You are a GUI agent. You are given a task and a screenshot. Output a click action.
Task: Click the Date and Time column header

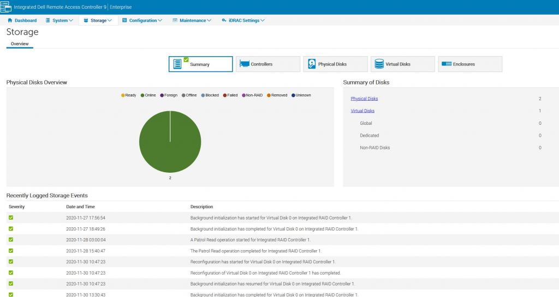tap(80, 207)
